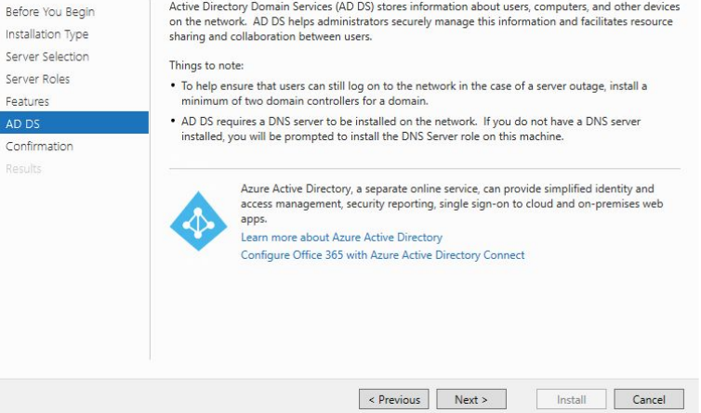Click the Things to note heading
The height and width of the screenshot is (413, 701).
(205, 66)
